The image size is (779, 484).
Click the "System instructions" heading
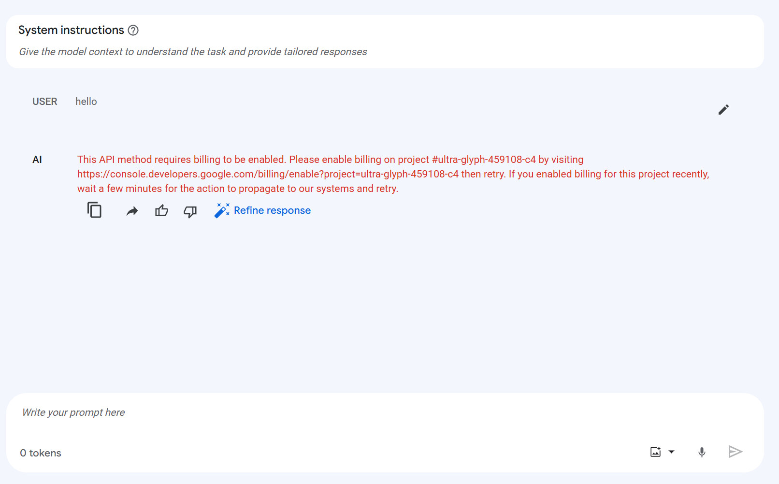(71, 30)
